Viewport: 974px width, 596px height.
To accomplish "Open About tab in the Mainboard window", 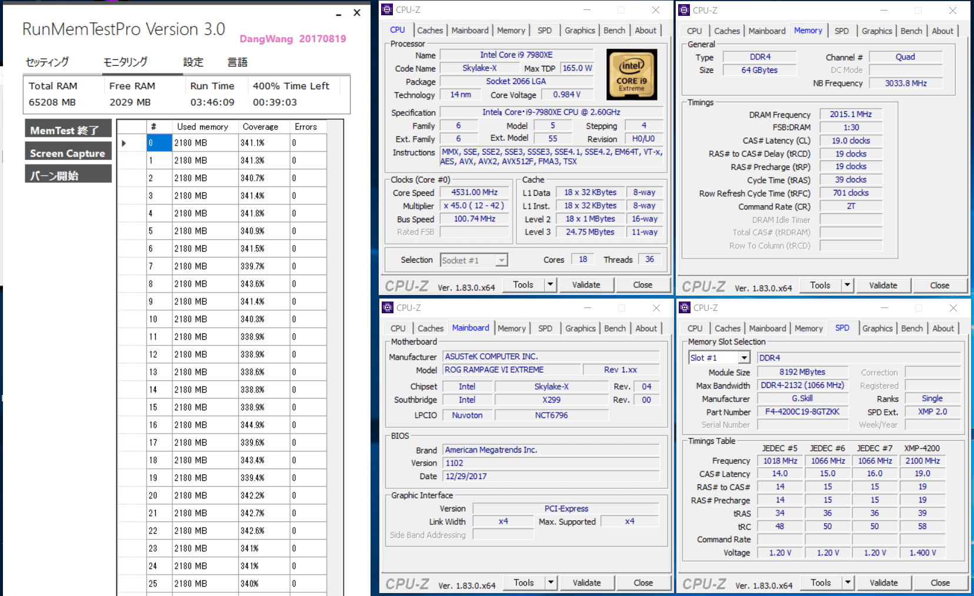I will (646, 328).
